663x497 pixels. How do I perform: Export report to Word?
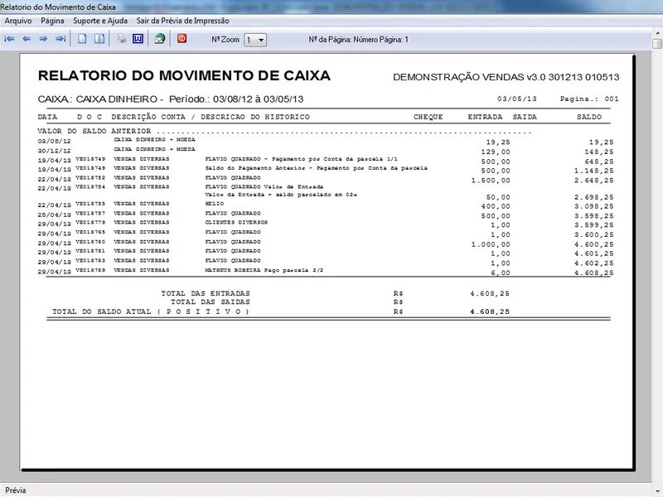(x=138, y=39)
